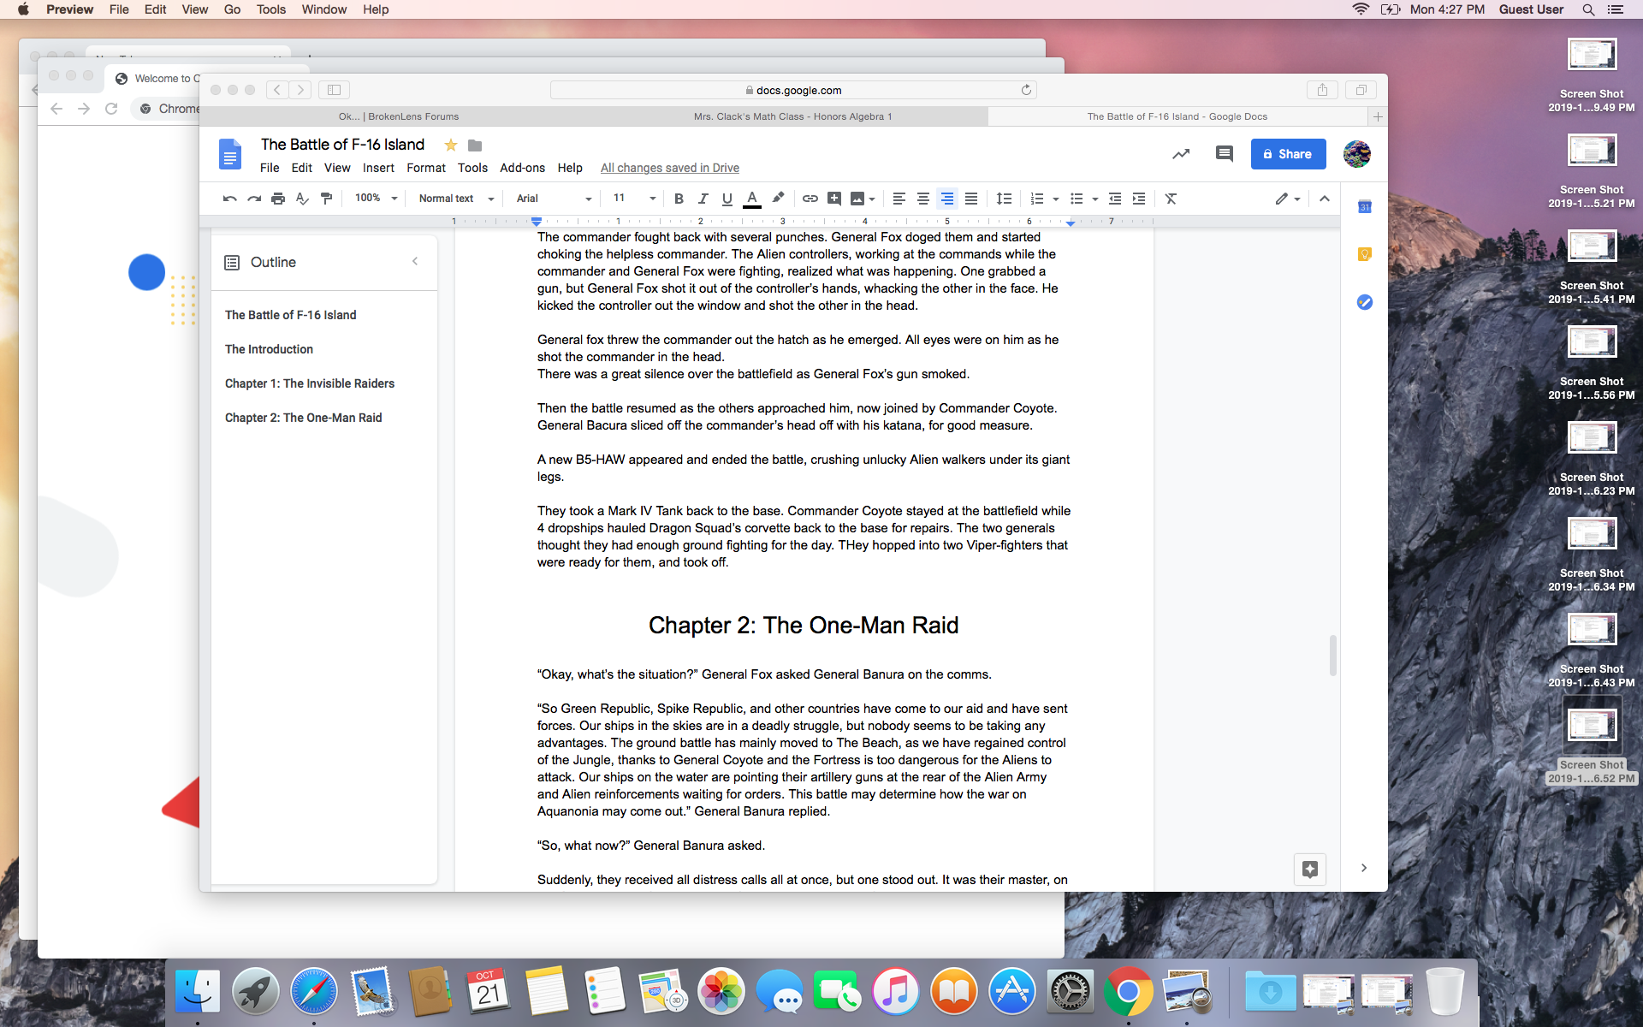Star the document The Battle of F-16 Island
Screen dimensions: 1643x1027
tap(451, 145)
